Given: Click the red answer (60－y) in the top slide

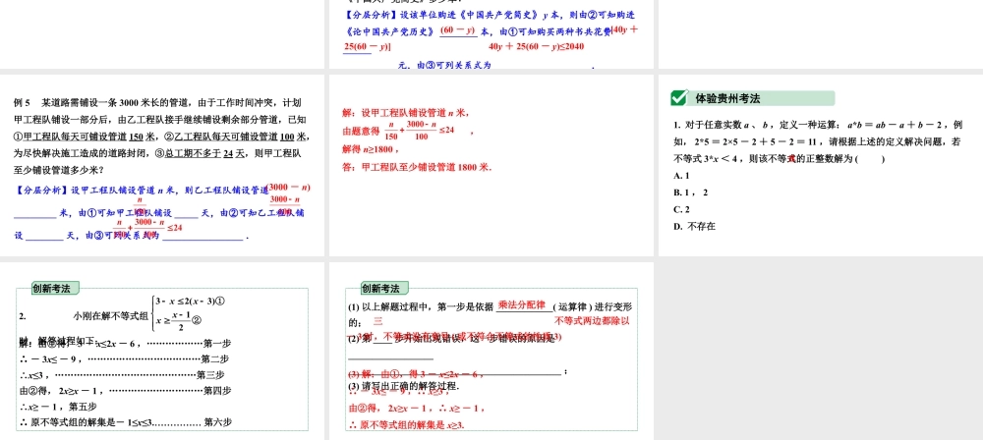Looking at the screenshot, I should tap(458, 30).
